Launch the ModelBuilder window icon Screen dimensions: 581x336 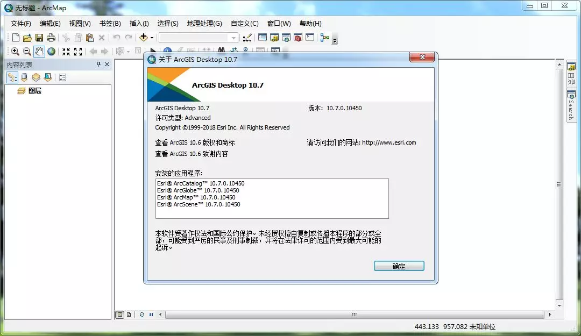click(x=324, y=38)
